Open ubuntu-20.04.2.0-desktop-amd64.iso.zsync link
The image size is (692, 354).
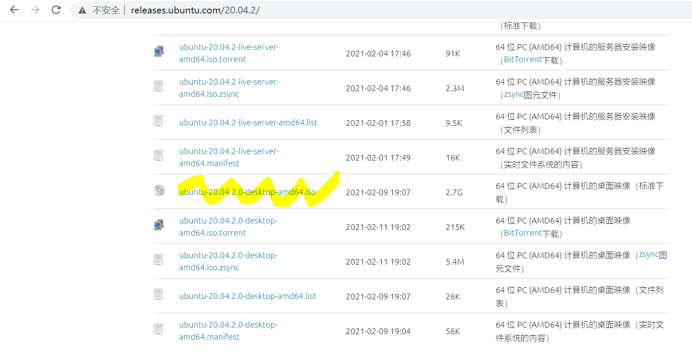[x=228, y=261]
